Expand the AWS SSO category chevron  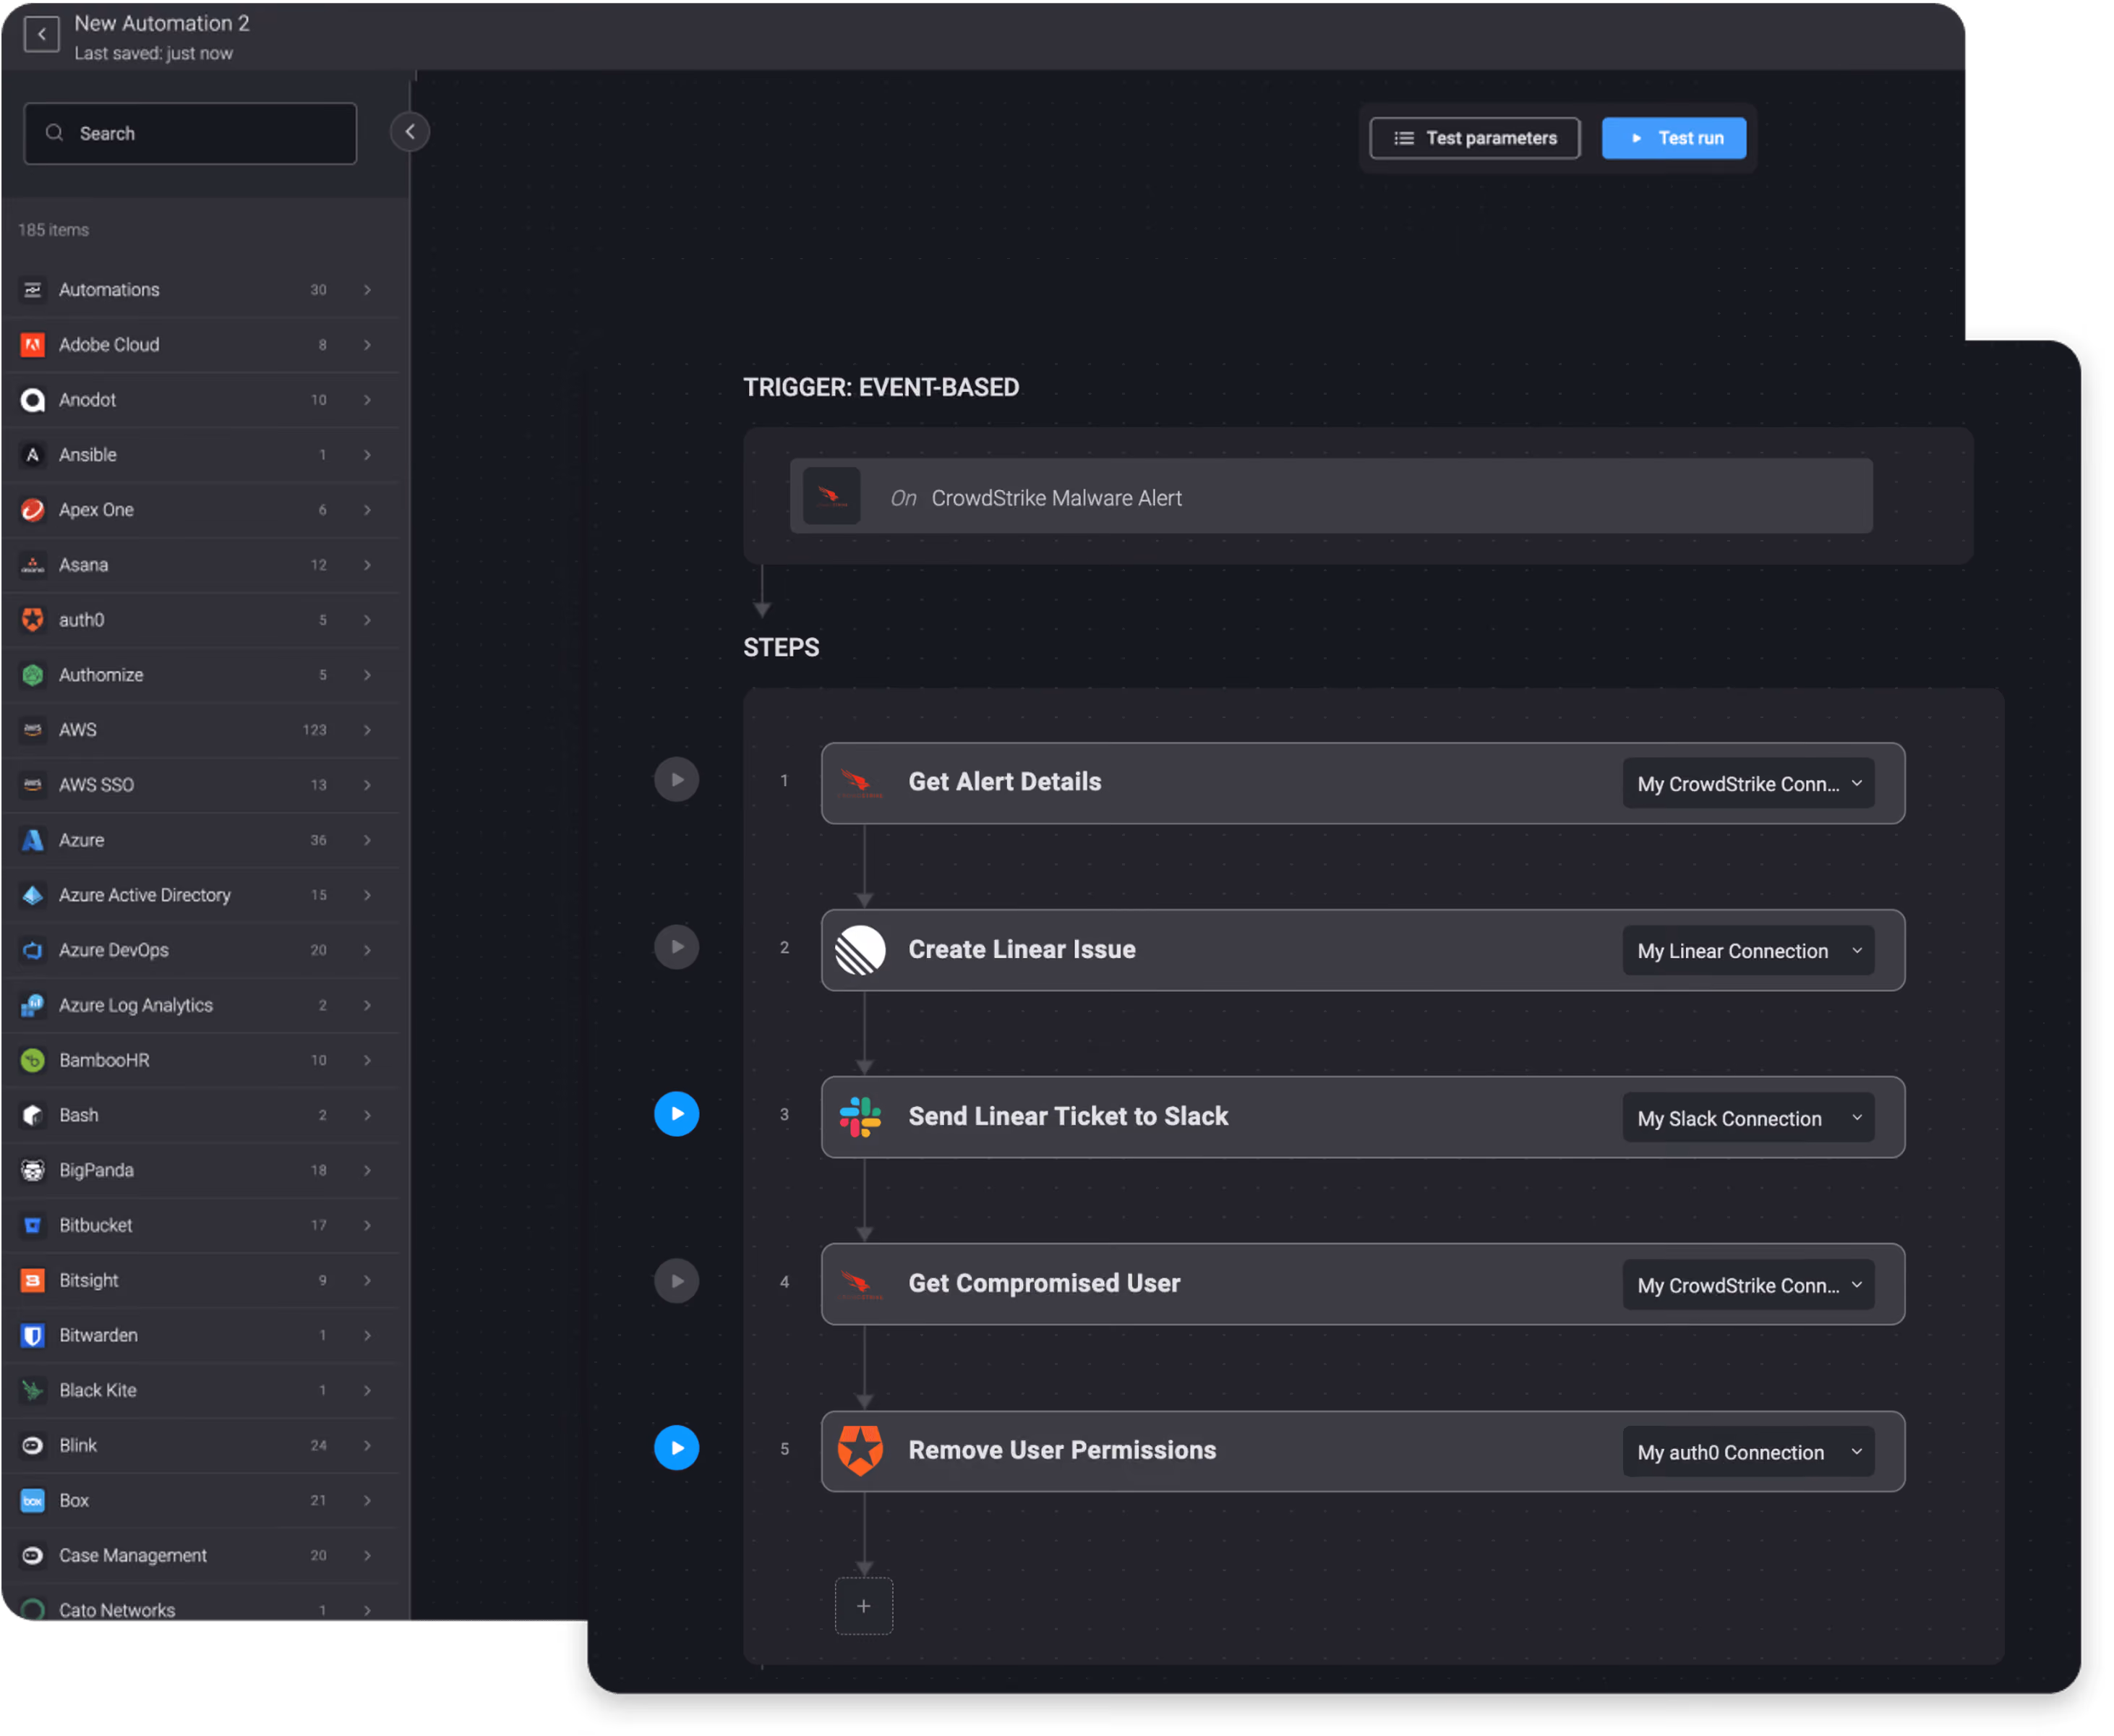368,785
